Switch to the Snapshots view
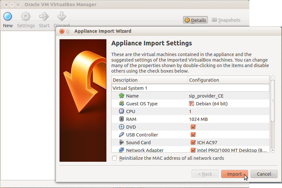Image resolution: width=282 pixels, height=188 pixels. 226,20
